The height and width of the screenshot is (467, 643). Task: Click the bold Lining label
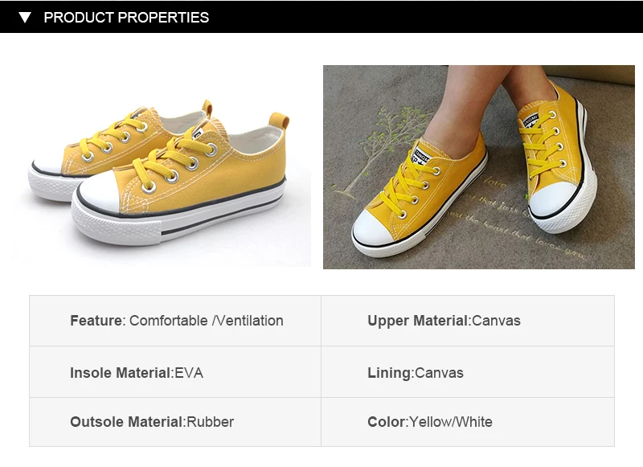[x=389, y=373]
